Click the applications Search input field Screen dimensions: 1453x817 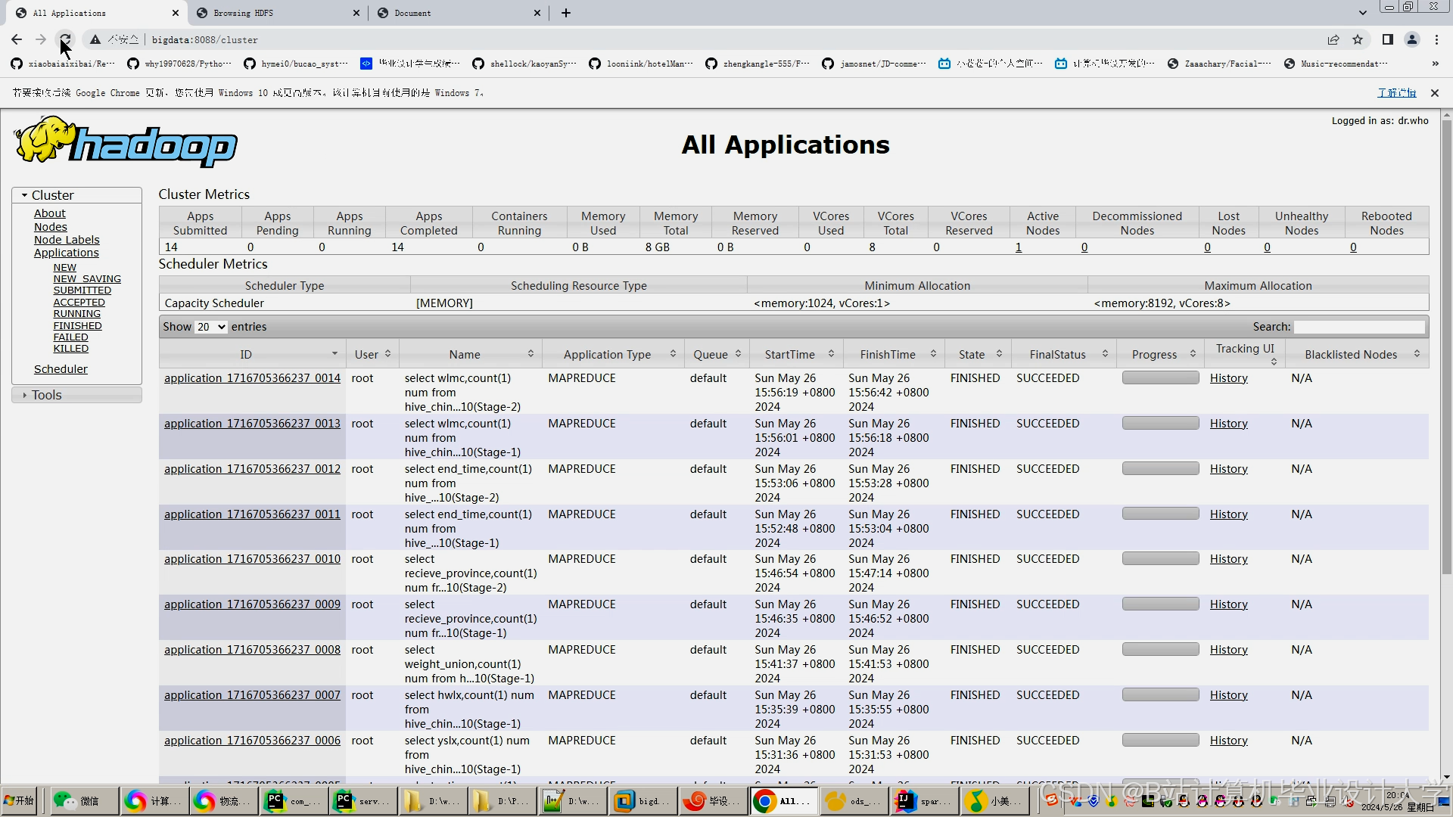tap(1359, 327)
